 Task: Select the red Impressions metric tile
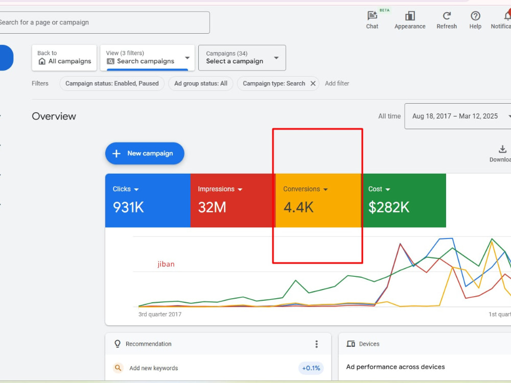click(x=233, y=200)
